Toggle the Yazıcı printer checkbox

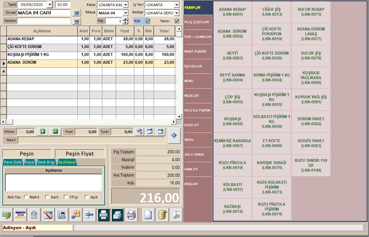pos(177,21)
